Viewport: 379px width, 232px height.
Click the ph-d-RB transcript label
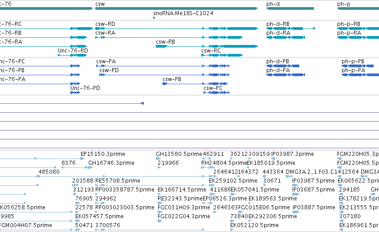click(x=278, y=24)
